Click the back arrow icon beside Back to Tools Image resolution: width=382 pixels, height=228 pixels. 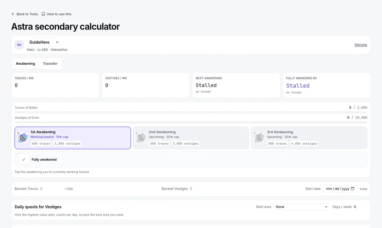tap(13, 14)
